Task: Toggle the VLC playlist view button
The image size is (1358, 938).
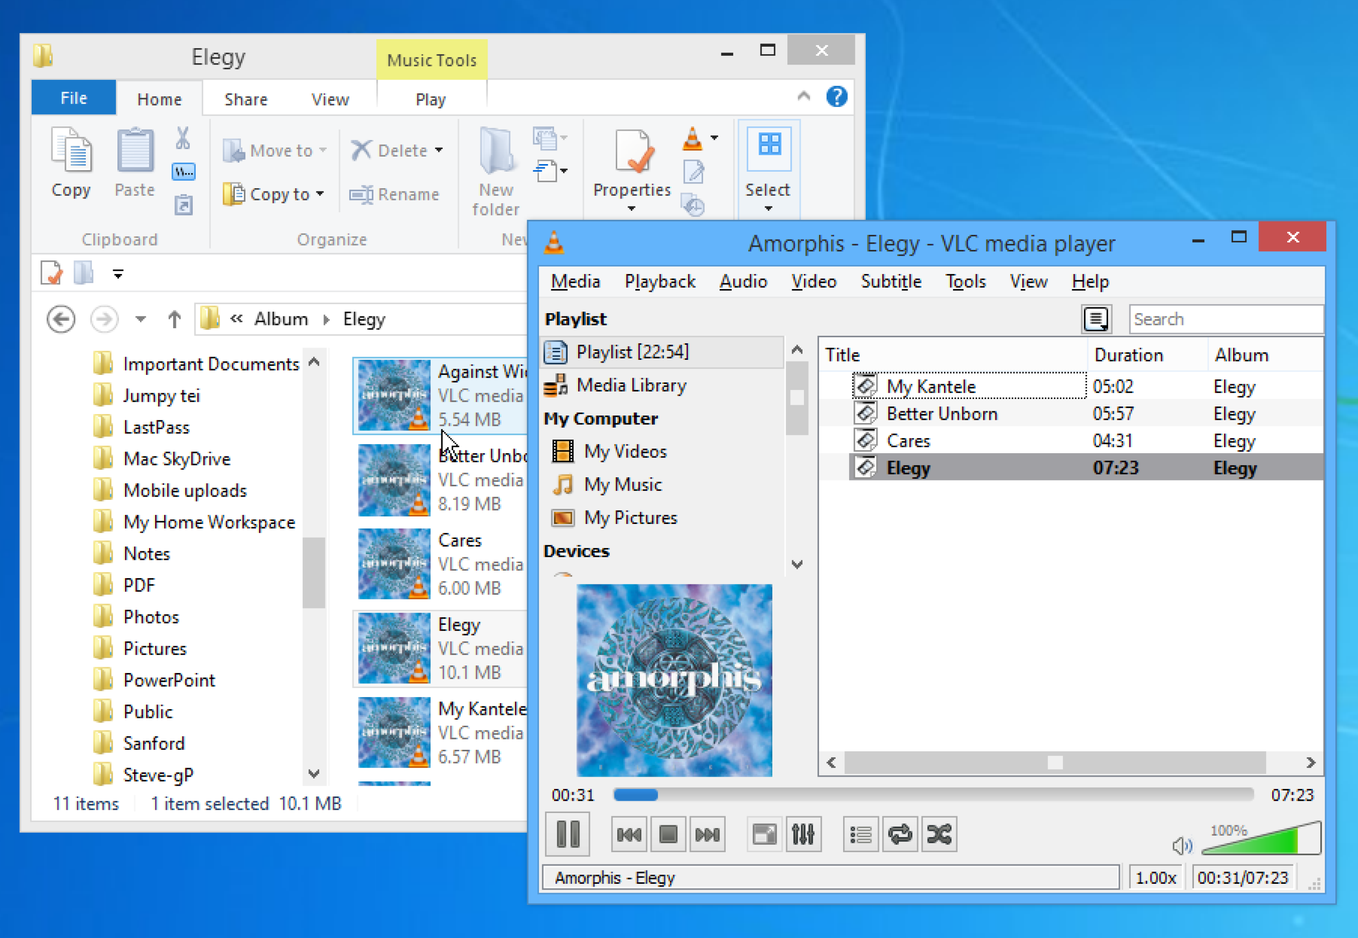Action: click(x=861, y=834)
